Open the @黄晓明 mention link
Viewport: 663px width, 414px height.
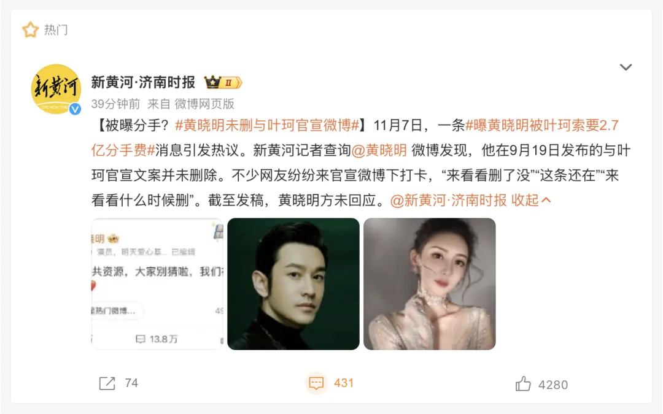(x=379, y=150)
